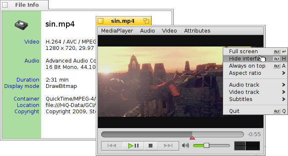Toggle Always on top option
288x156 pixels.
(x=255, y=66)
